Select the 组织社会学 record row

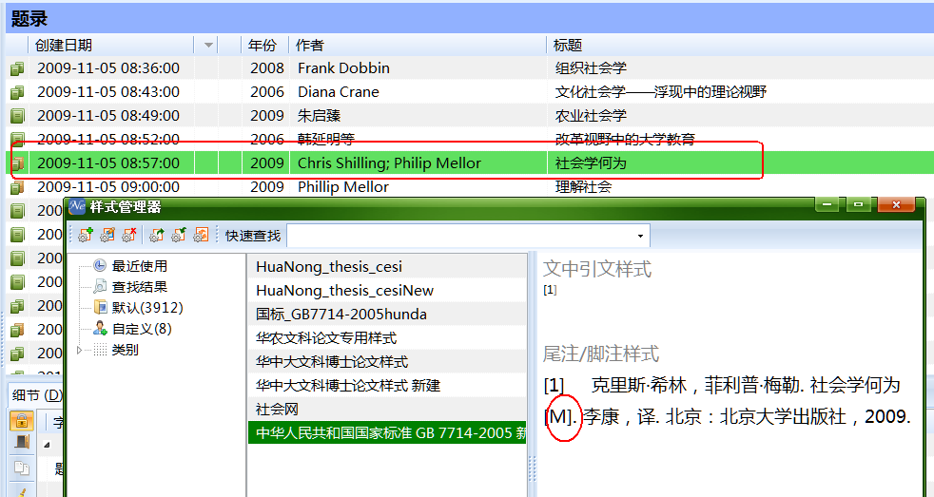pos(470,67)
